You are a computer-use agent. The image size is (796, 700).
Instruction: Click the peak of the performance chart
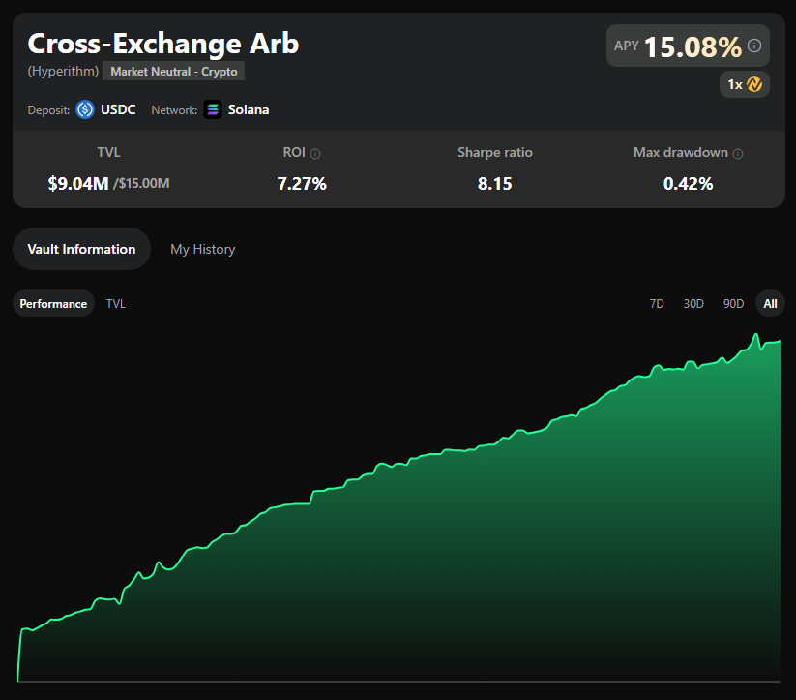756,334
